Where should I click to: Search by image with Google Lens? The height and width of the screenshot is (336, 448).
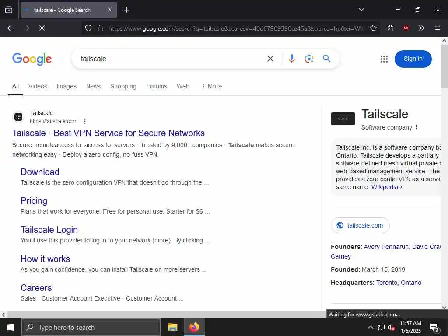[309, 59]
